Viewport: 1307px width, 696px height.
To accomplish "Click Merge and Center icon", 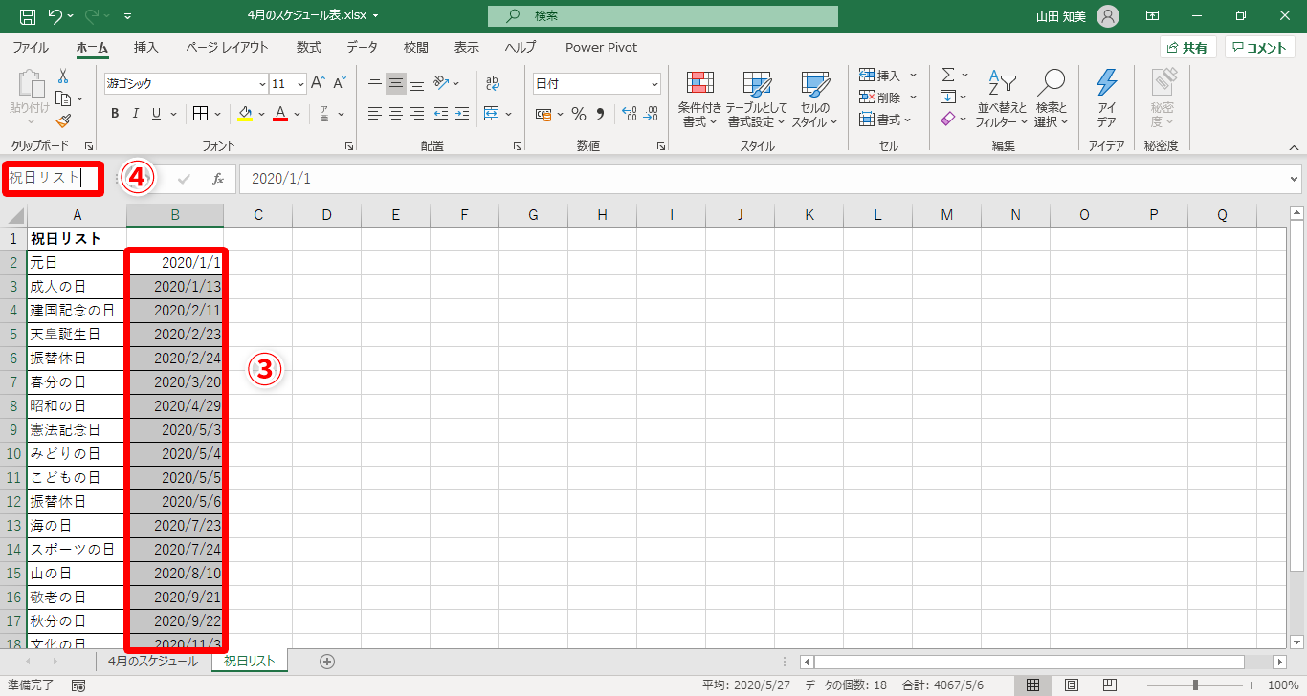I will (x=492, y=114).
